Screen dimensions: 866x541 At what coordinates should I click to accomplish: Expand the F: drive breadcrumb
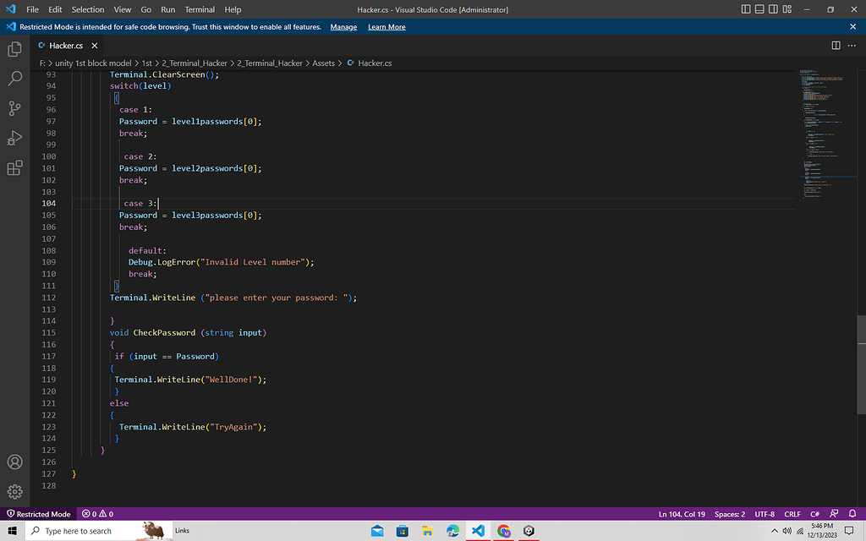tap(42, 63)
